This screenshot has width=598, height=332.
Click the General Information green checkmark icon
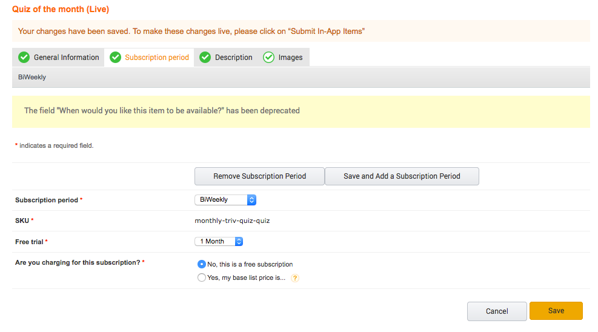point(24,58)
